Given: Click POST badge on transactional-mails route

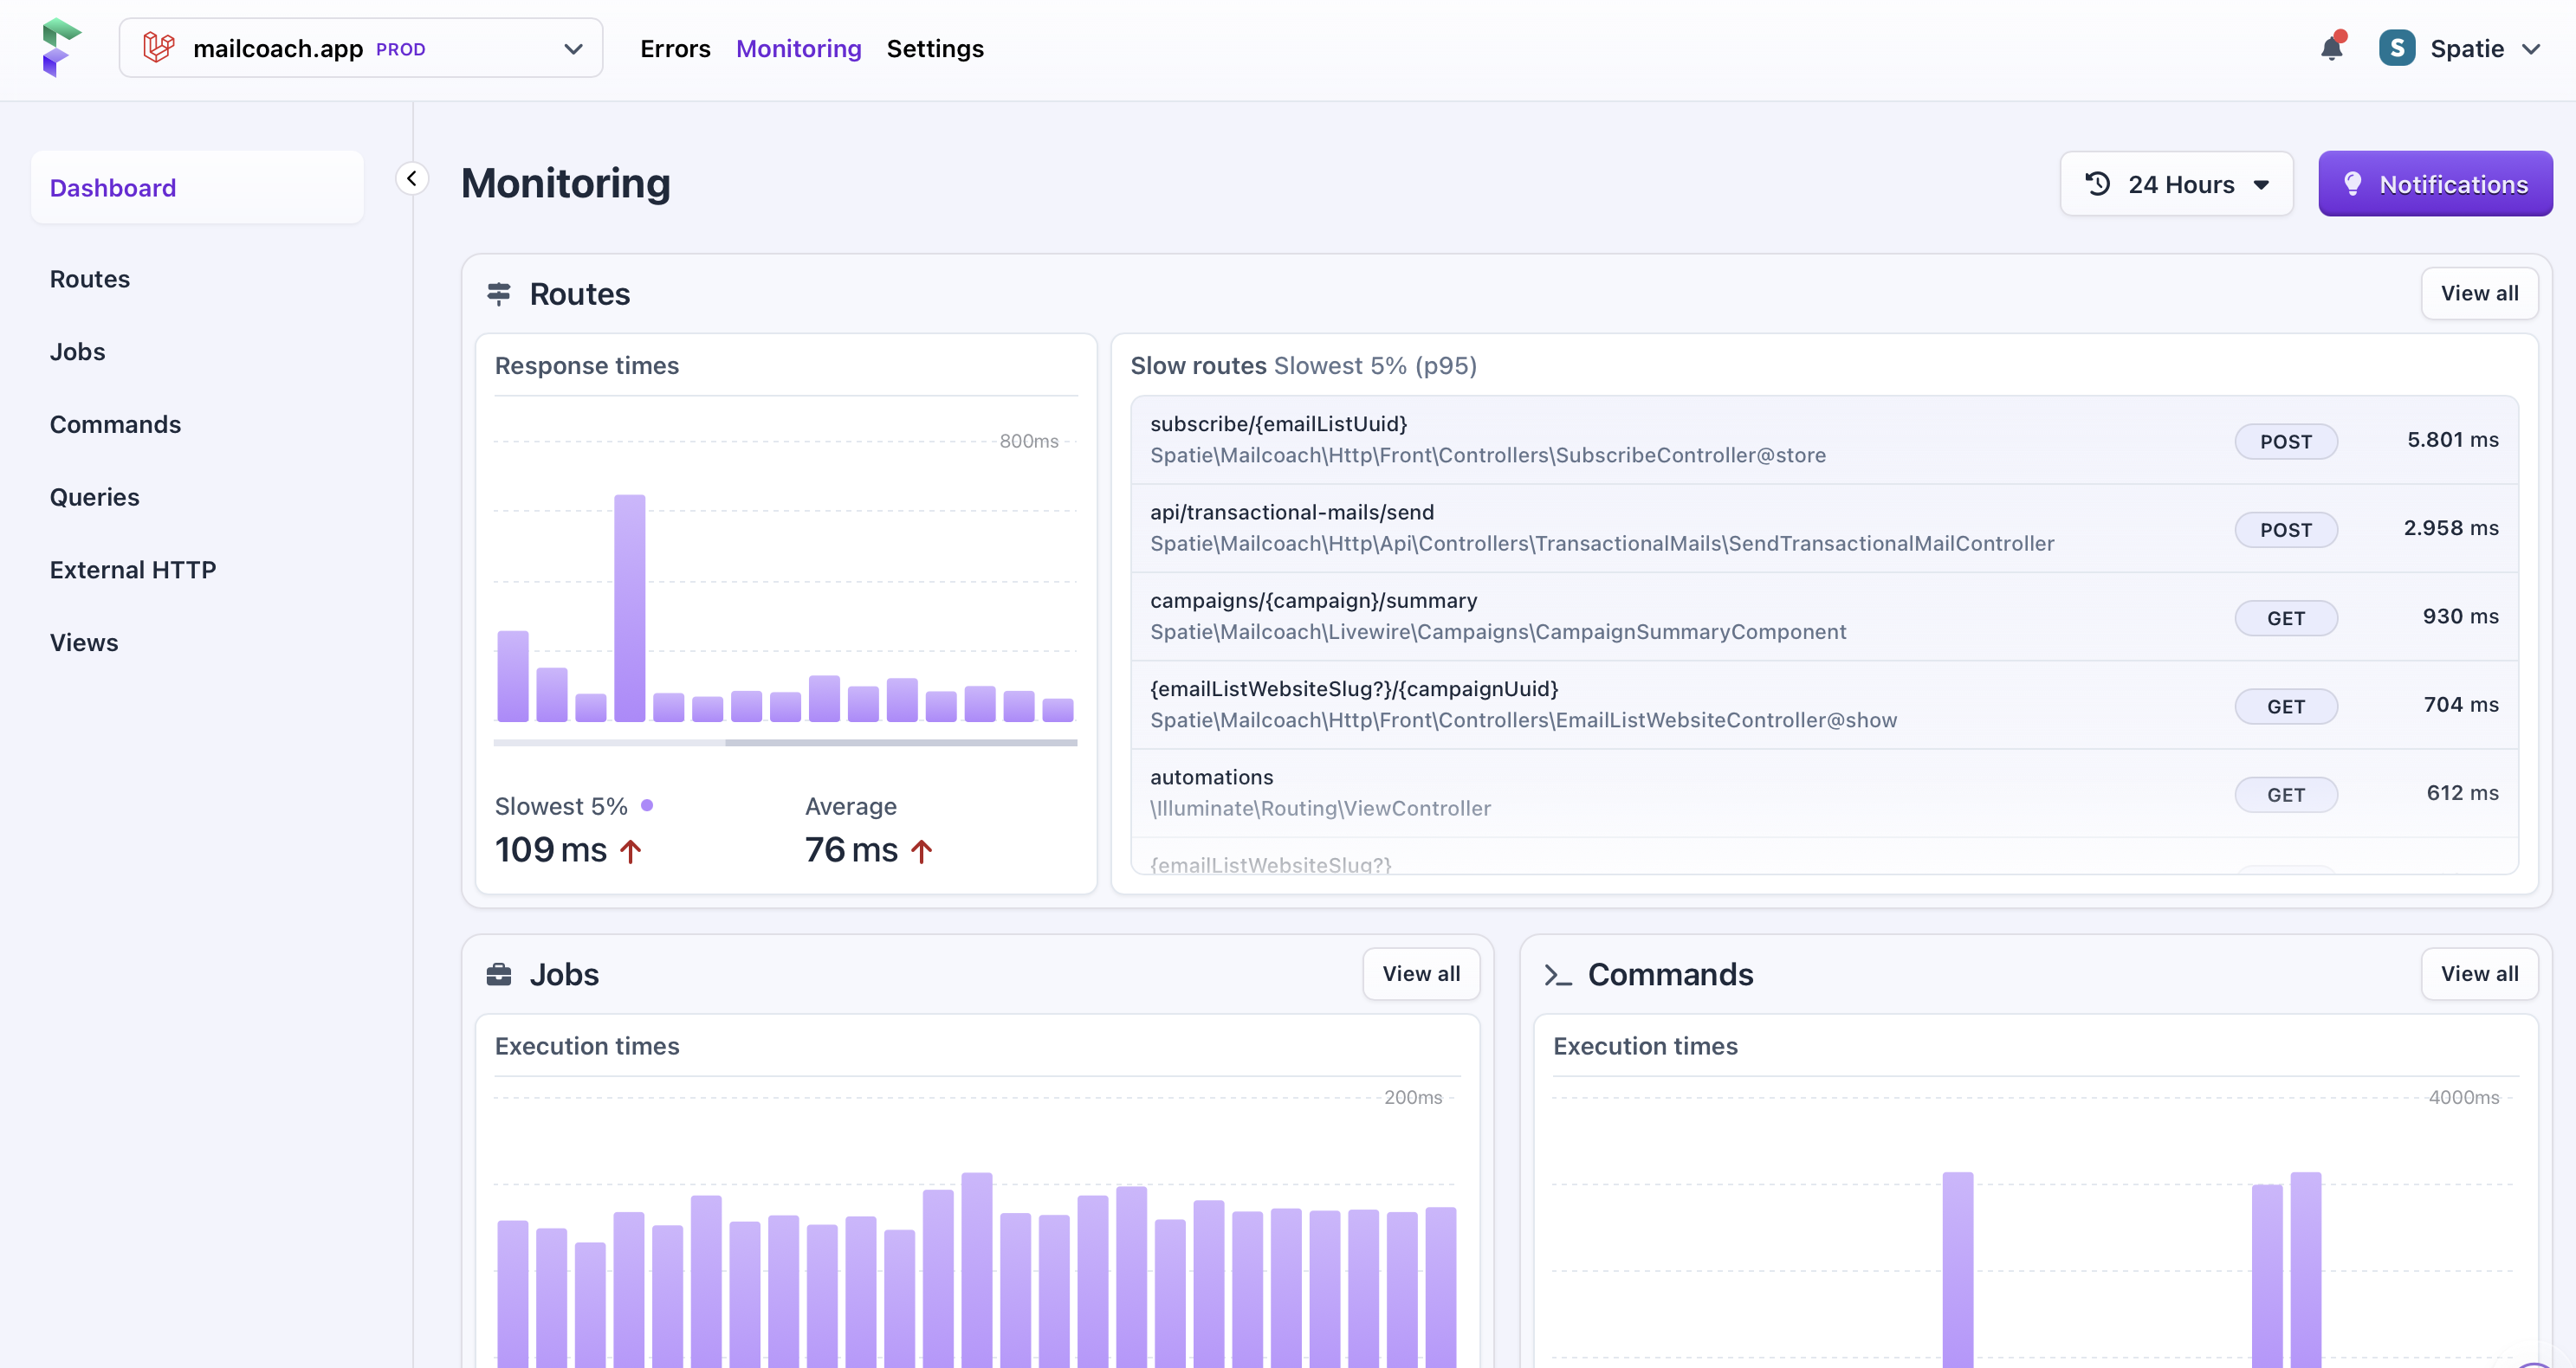Looking at the screenshot, I should [x=2286, y=530].
